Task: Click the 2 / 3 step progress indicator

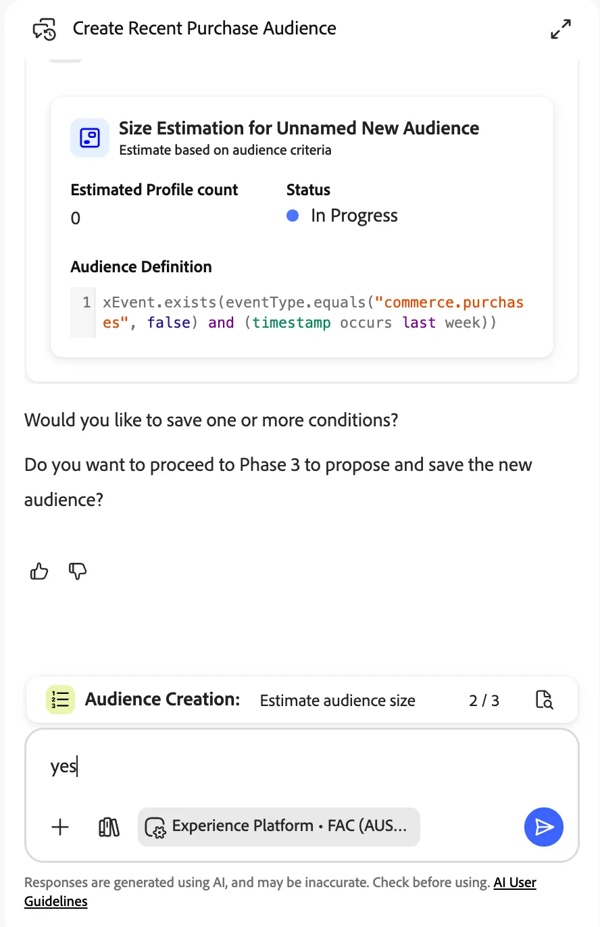Action: tap(484, 701)
